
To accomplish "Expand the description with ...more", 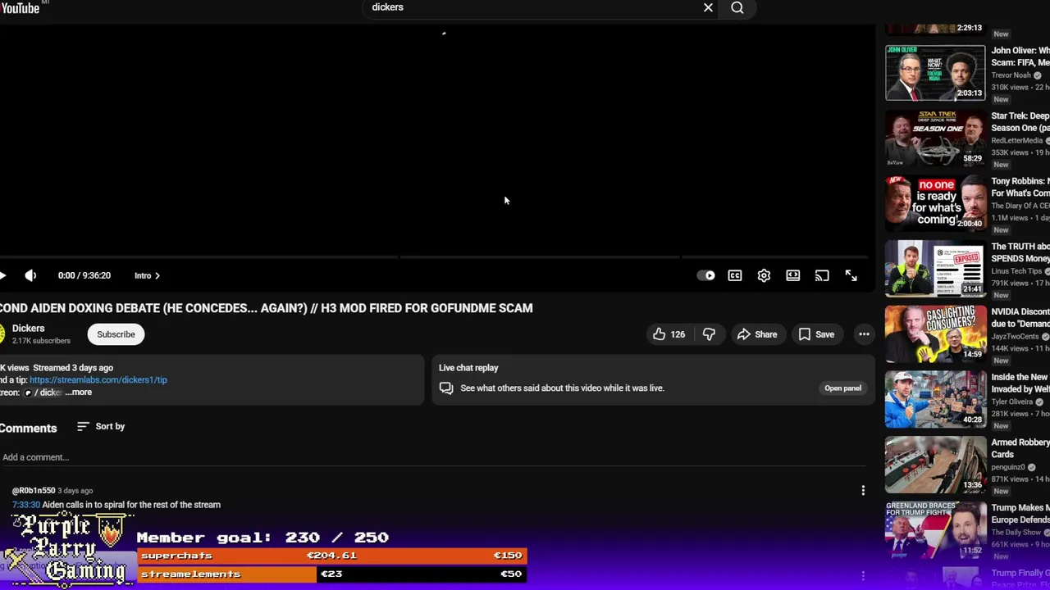I will (x=79, y=392).
